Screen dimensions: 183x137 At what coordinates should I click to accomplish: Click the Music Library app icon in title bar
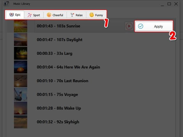(7, 4)
